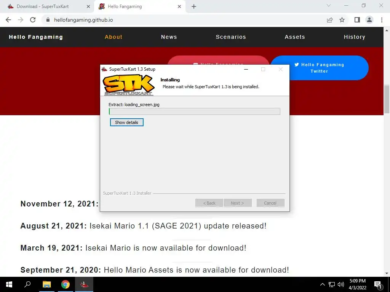390x292 pixels.
Task: Click the Installing header text in setup
Action: click(170, 80)
